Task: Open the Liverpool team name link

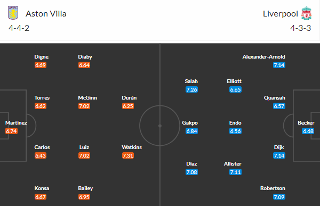Action: (281, 14)
